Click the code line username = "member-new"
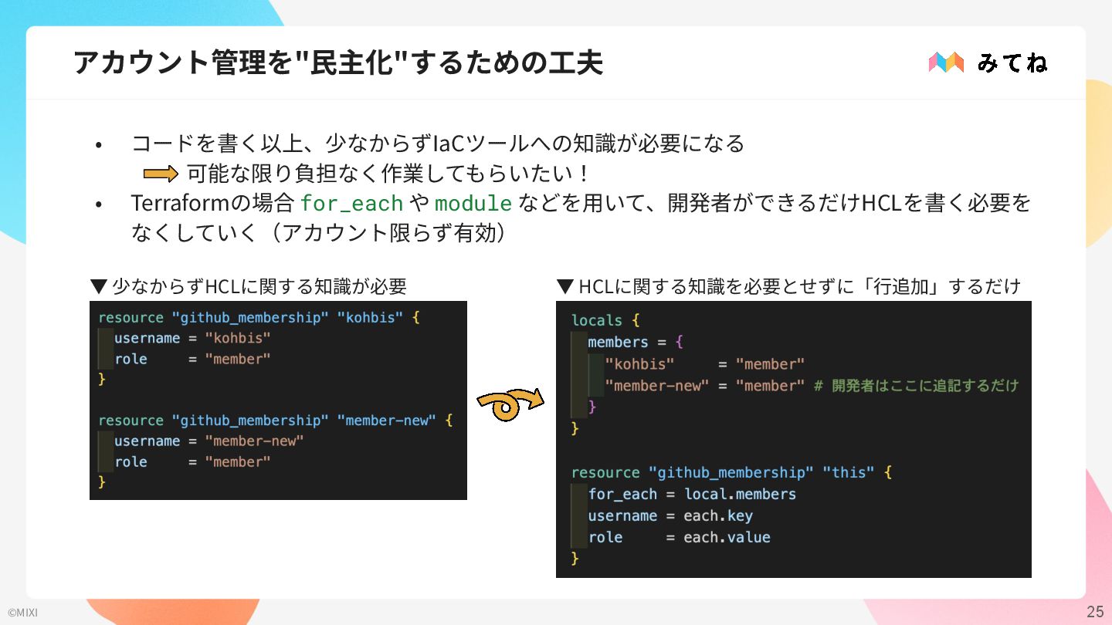The width and height of the screenshot is (1112, 625). pyautogui.click(x=209, y=441)
